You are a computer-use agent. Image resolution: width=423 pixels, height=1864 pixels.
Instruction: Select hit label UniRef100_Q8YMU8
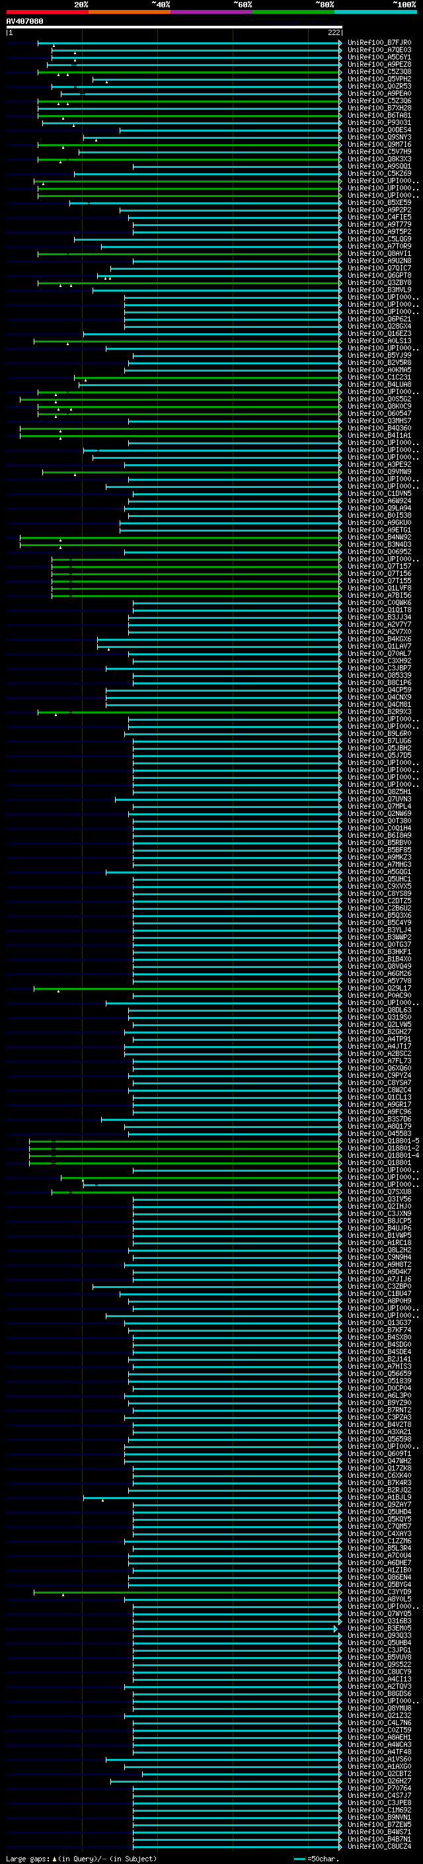pos(379,1709)
